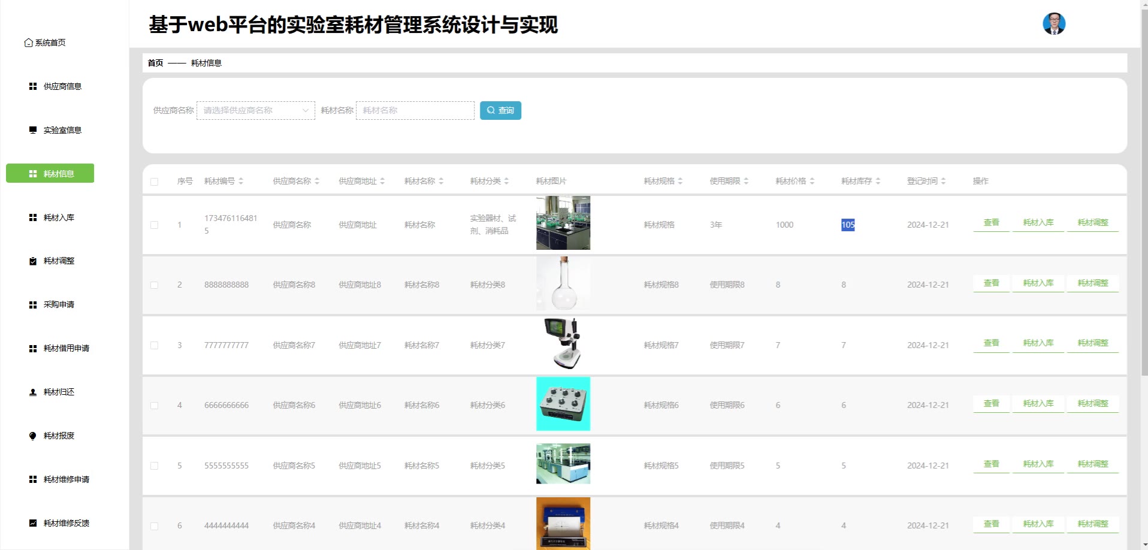The image size is (1148, 550).
Task: Open the user avatar in the header
Action: point(1053,24)
